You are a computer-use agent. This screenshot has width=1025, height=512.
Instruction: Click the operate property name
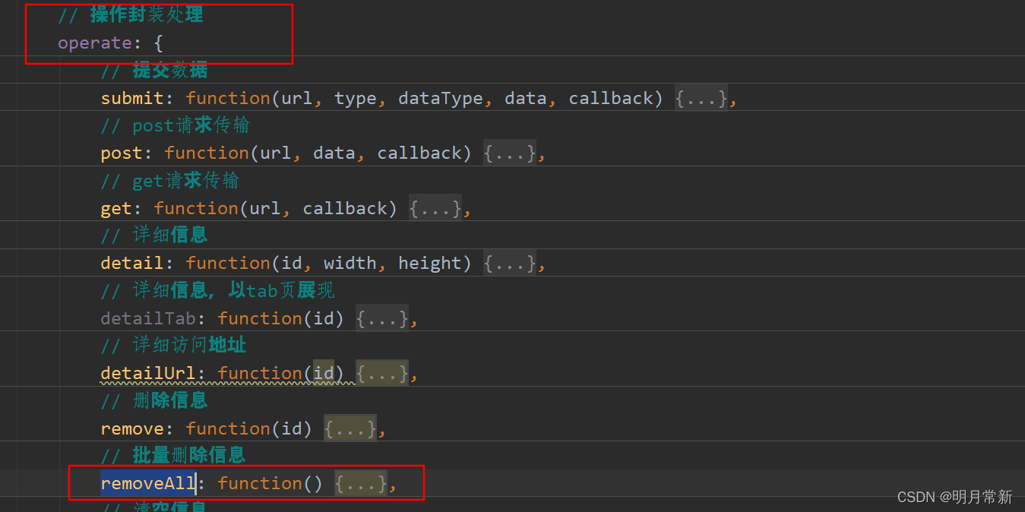point(95,43)
